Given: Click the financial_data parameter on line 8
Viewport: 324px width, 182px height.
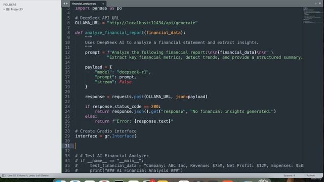Looking at the screenshot, I should pyautogui.click(x=163, y=32).
